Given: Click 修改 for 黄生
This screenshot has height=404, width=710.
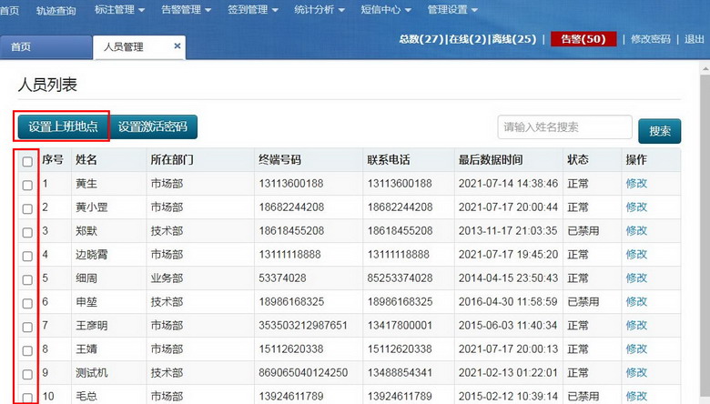Looking at the screenshot, I should [636, 183].
